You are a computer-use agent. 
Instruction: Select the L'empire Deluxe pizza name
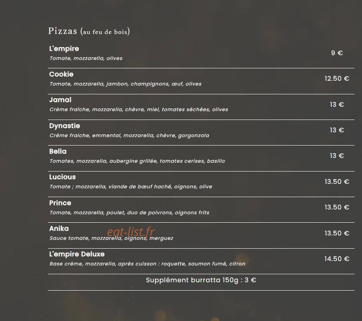(77, 254)
